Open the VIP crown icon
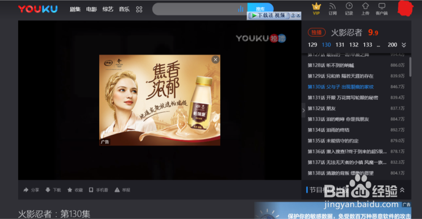This screenshot has width=422, height=219. click(316, 9)
